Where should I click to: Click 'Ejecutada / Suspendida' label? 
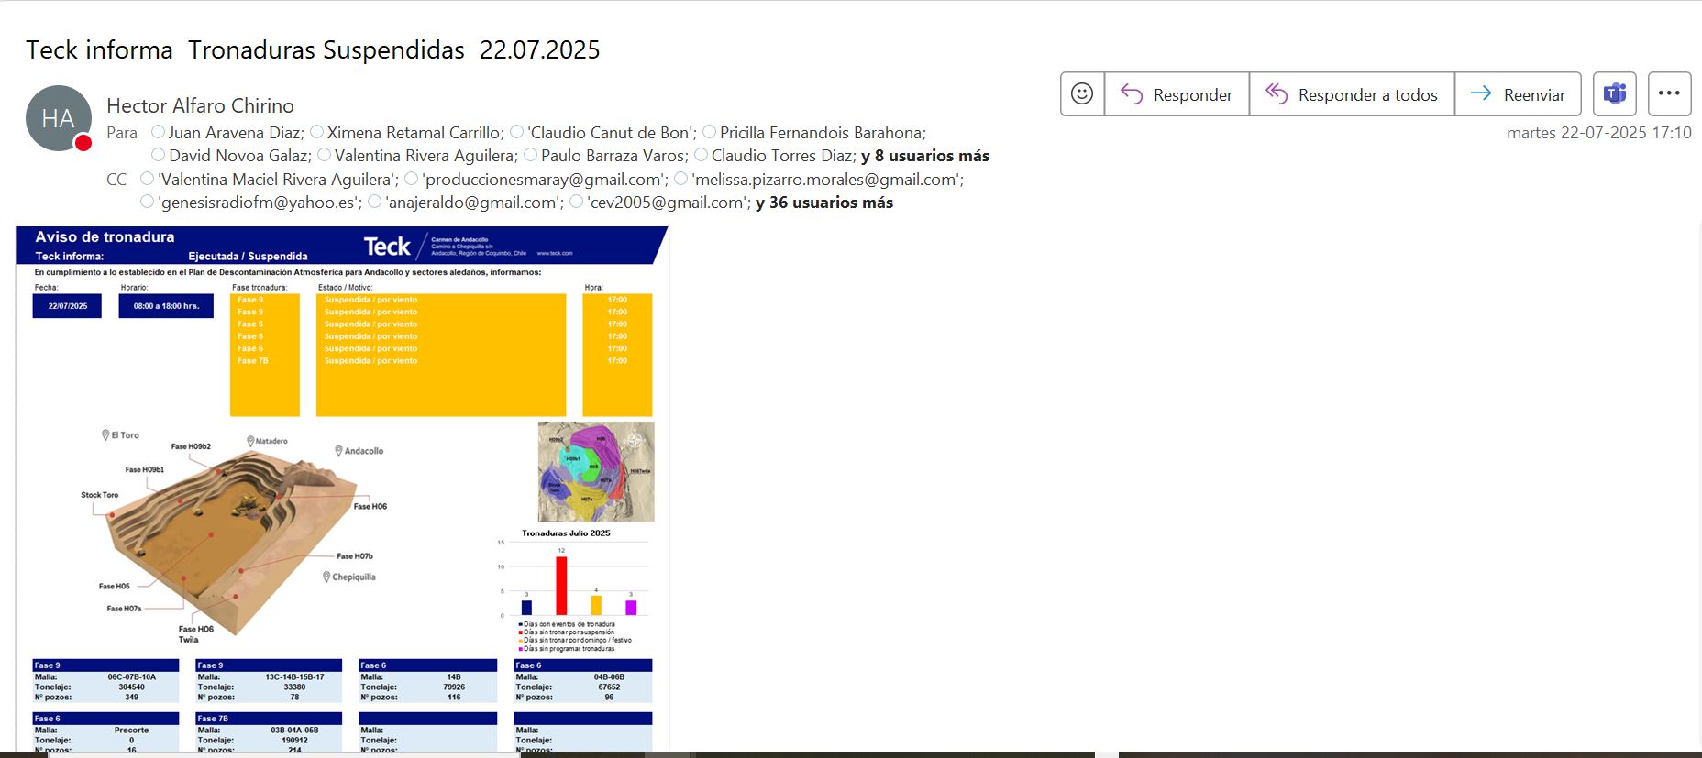(x=248, y=257)
